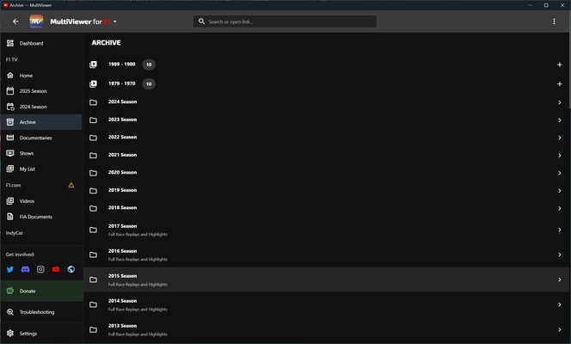Image resolution: width=571 pixels, height=344 pixels.
Task: Expand the 1979 - 1970 row plus icon
Action: point(559,84)
